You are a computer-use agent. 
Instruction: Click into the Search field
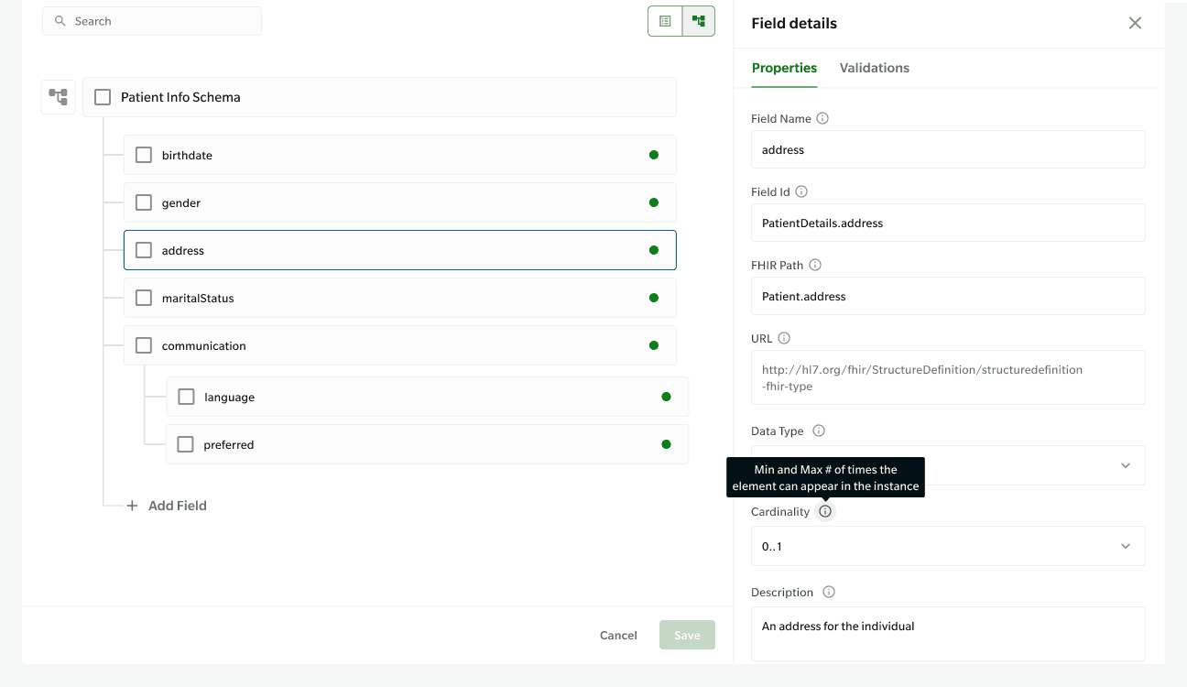click(x=152, y=21)
